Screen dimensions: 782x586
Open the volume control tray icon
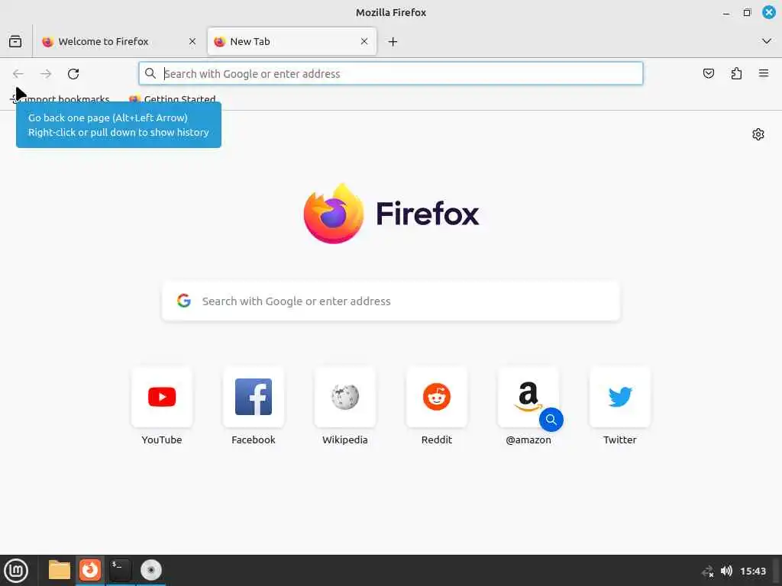pyautogui.click(x=727, y=571)
